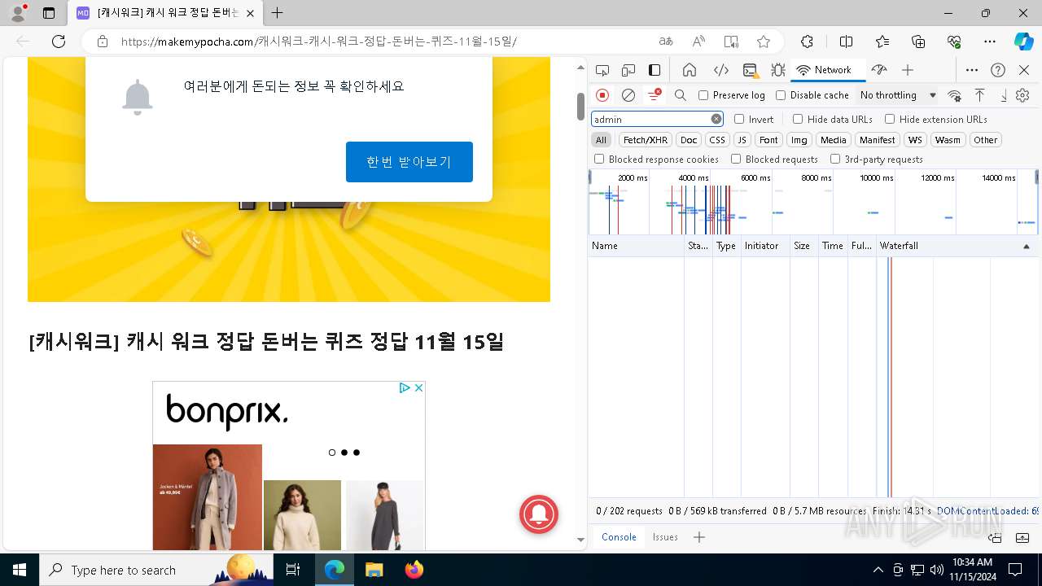The image size is (1042, 586).
Task: Click the webpage vertical scrollbar thumb
Action: [580, 106]
